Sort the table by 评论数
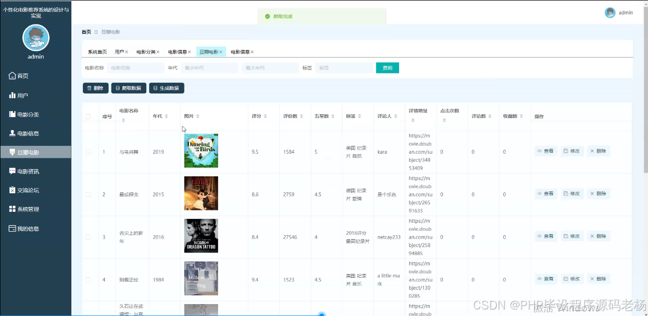Image resolution: width=648 pixels, height=316 pixels. 490,116
